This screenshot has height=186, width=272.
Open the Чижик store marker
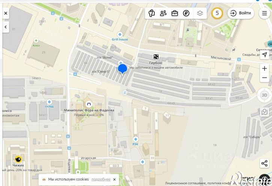pyautogui.click(x=18, y=159)
